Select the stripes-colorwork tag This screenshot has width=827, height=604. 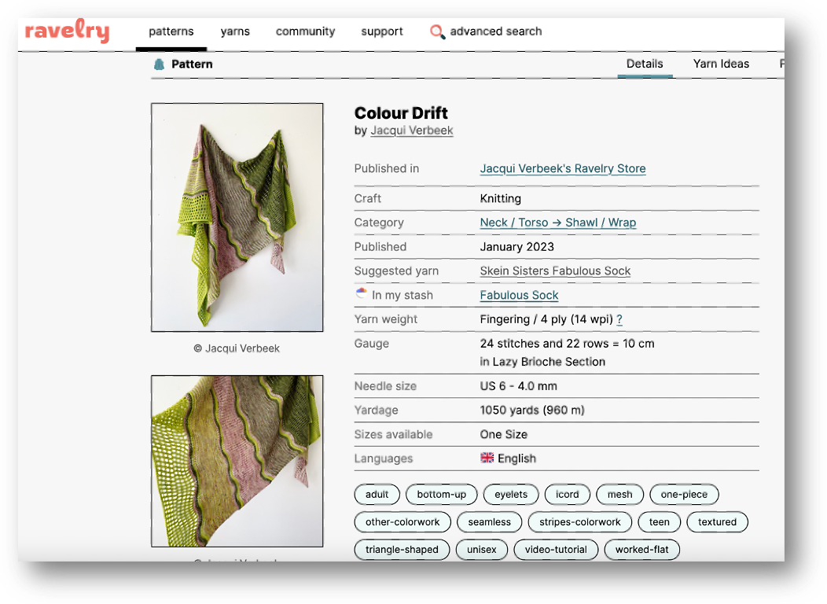click(x=579, y=521)
